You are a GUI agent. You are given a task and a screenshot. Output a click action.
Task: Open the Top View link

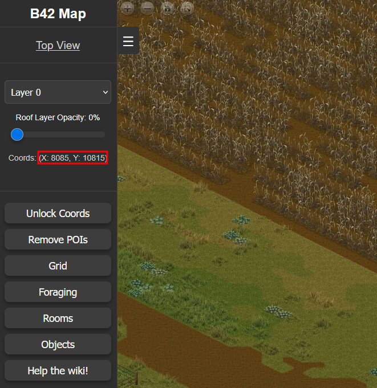pyautogui.click(x=58, y=46)
